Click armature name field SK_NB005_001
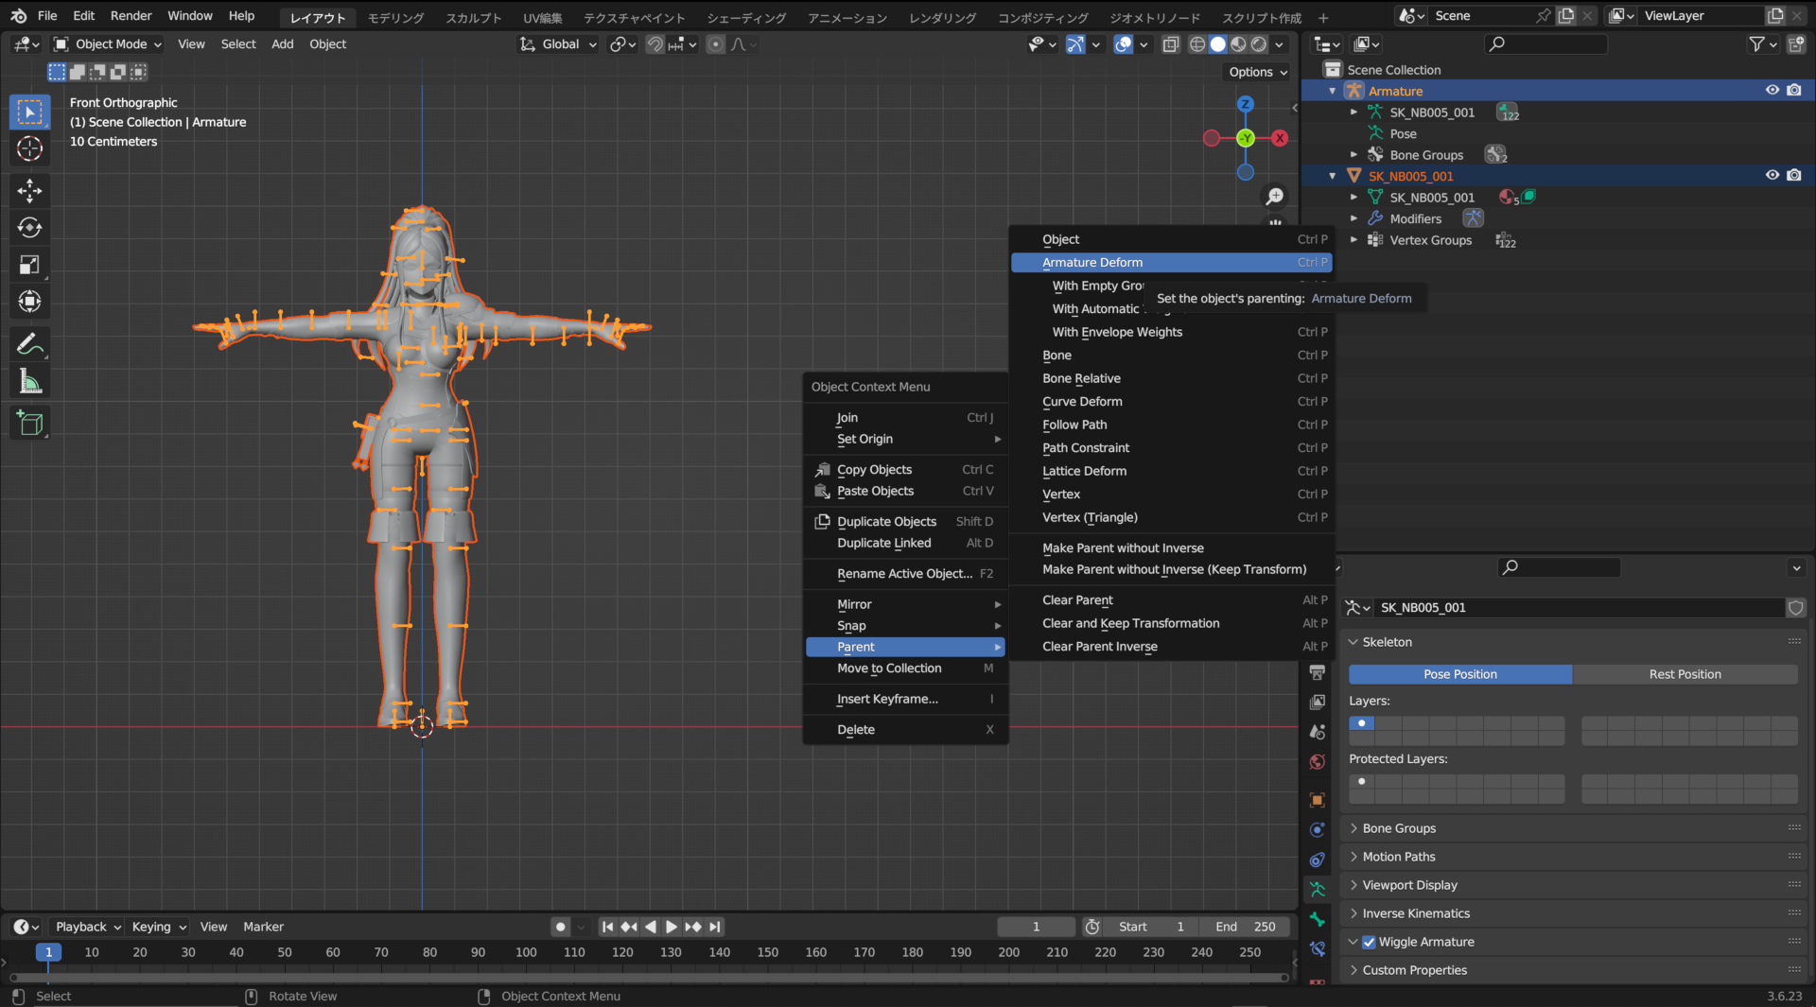 [1579, 608]
